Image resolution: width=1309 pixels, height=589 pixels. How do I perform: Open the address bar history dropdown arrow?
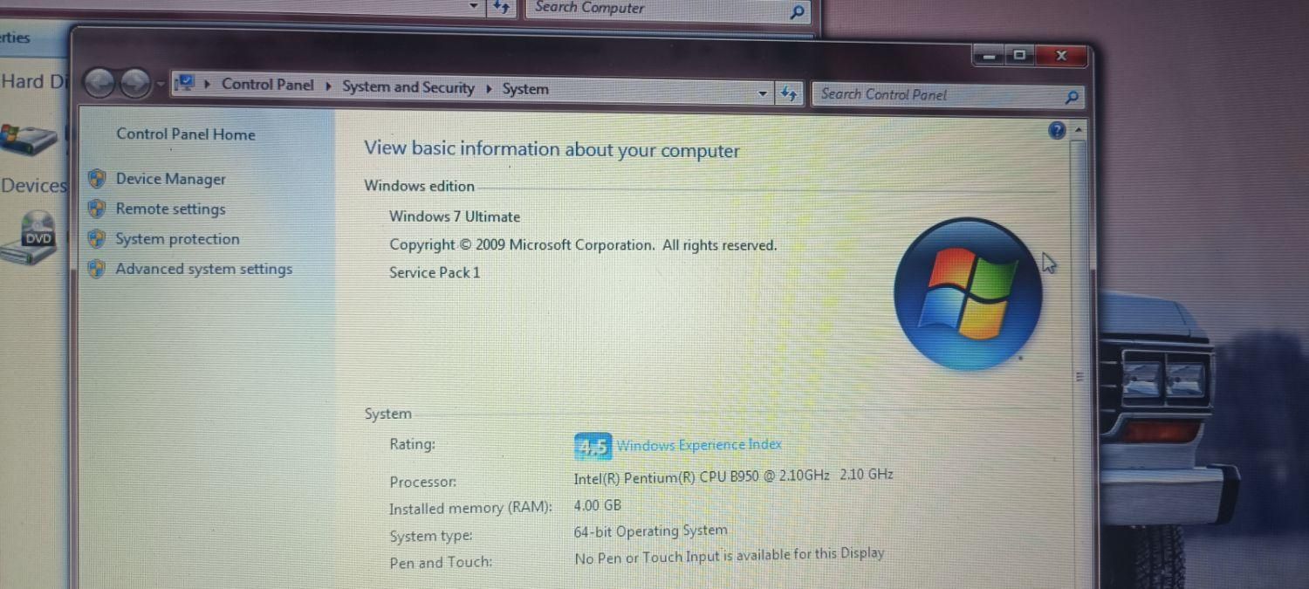coord(763,93)
